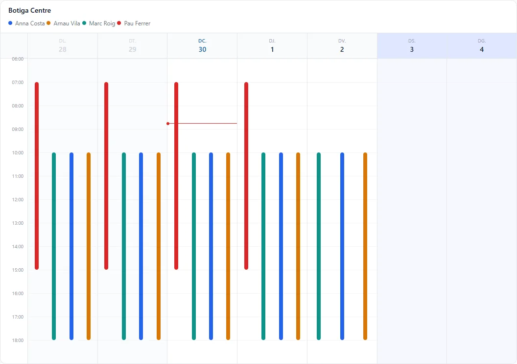Select Anna Costa's blue shift on DV. 2
Screen dimensions: 517x364
tap(342, 246)
